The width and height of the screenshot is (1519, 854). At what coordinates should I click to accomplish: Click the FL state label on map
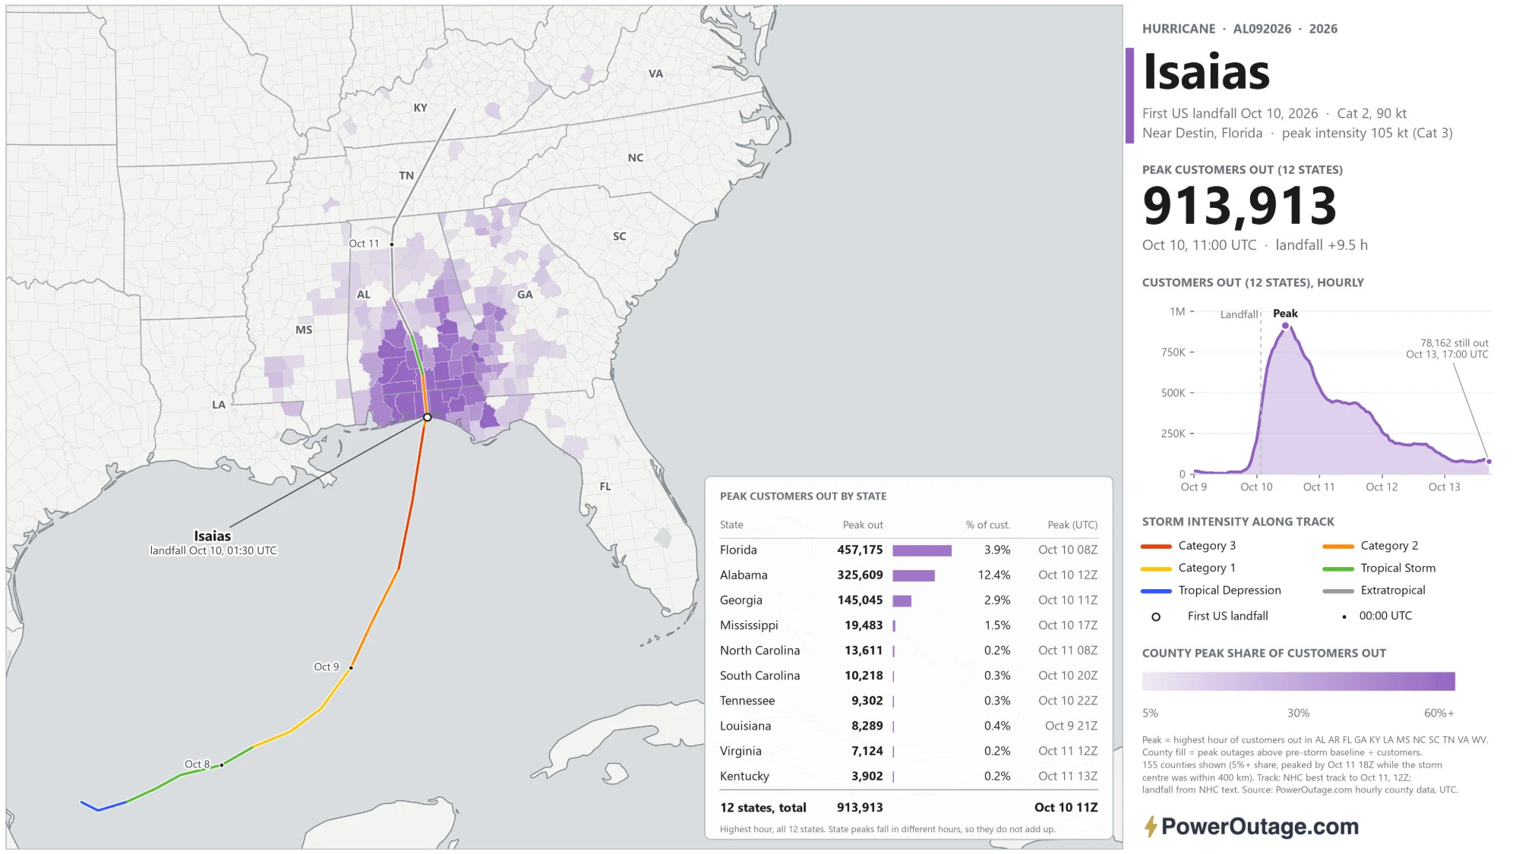(x=605, y=487)
